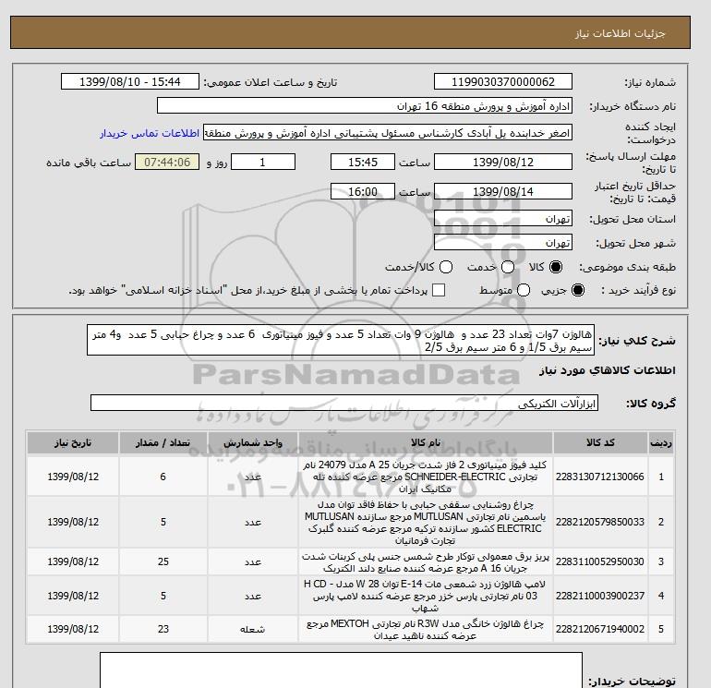Screen dimensions: 711x688
Task: Click the buyer organization name field
Action: tap(365, 105)
